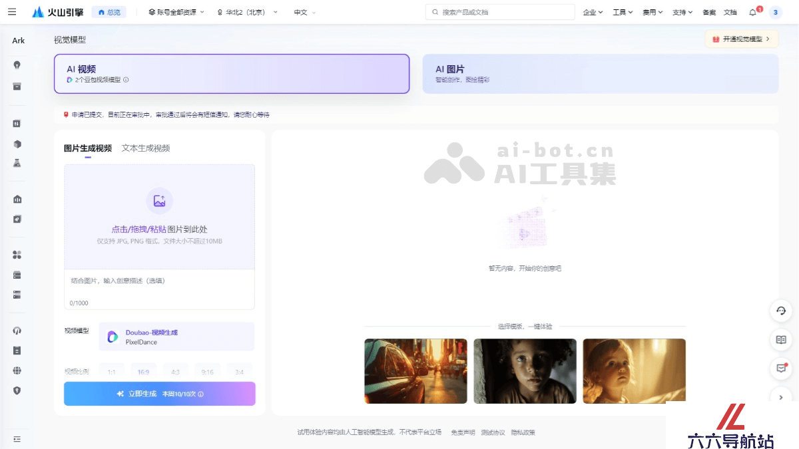This screenshot has height=449, width=799.
Task: Click the lightbulb icon in sidebar
Action: pos(17,65)
